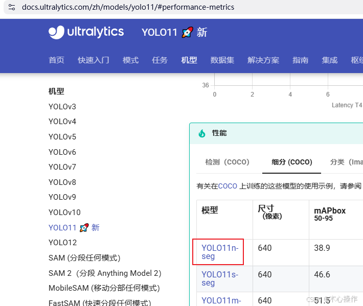This screenshot has height=306, width=363.
Task: Open the 快速入门 navigation tab
Action: coord(93,60)
